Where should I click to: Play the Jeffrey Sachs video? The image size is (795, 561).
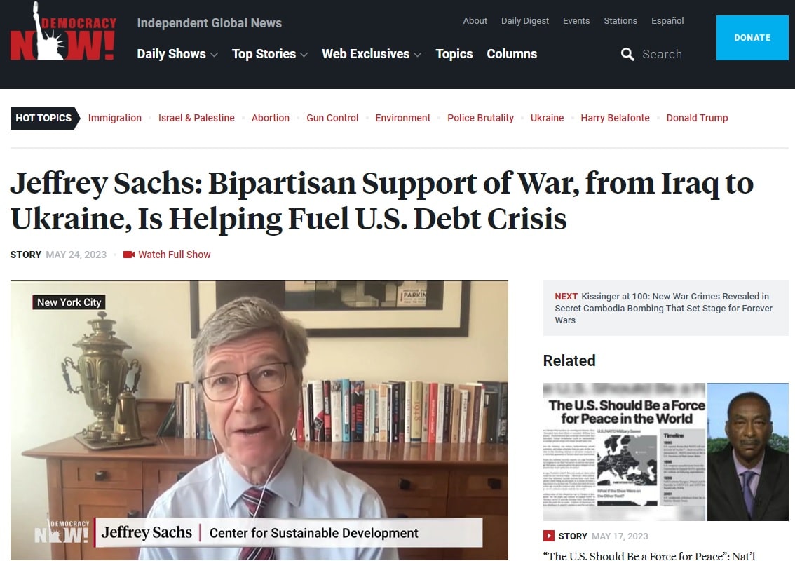pyautogui.click(x=259, y=420)
